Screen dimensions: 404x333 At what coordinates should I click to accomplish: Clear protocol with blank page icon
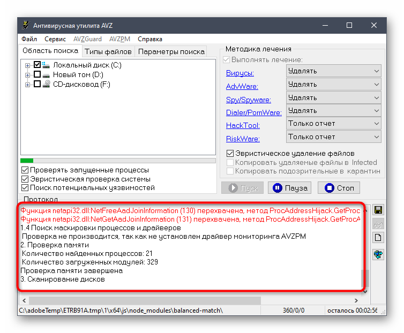pyautogui.click(x=378, y=238)
